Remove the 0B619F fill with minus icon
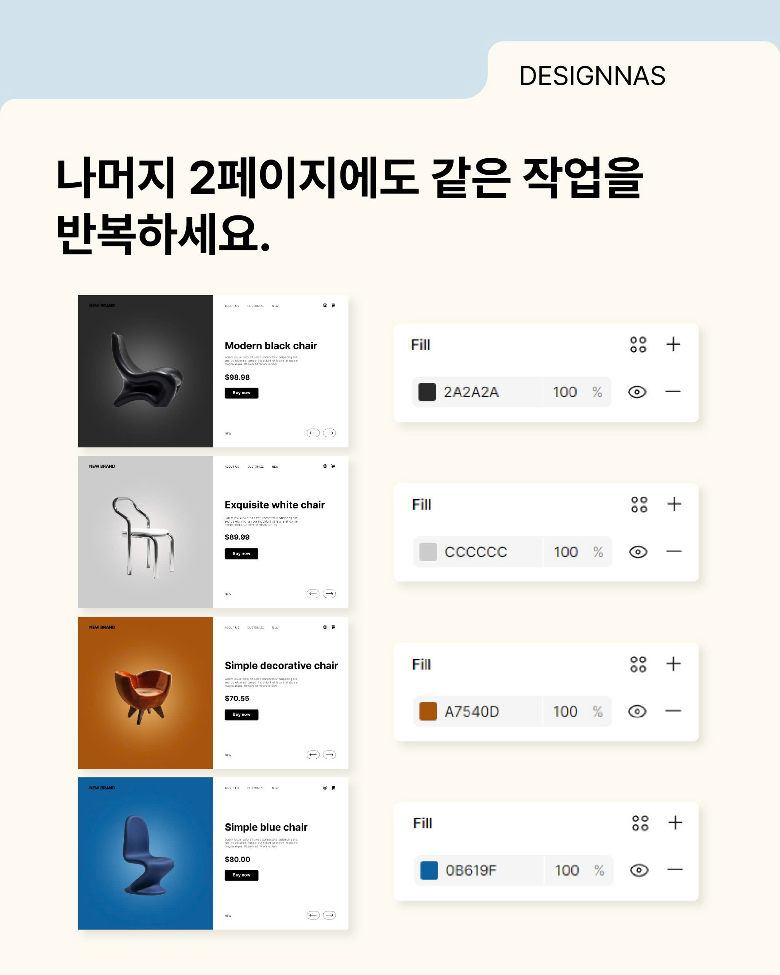 675,870
